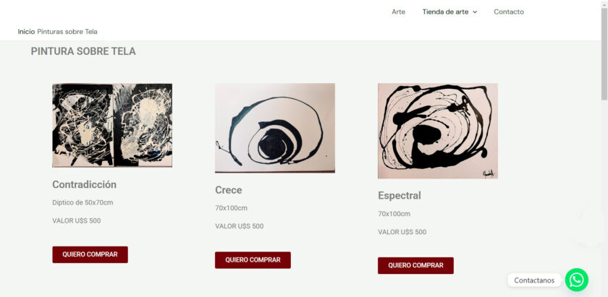608x297 pixels.
Task: Open the Crece painting image
Action: pos(275,128)
